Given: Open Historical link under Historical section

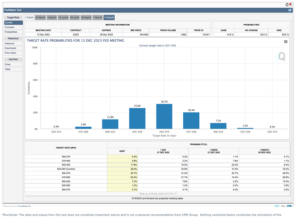Looking at the screenshot, I should [13, 44].
